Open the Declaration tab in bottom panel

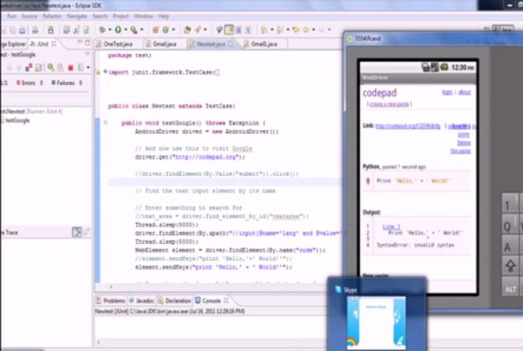click(x=174, y=301)
